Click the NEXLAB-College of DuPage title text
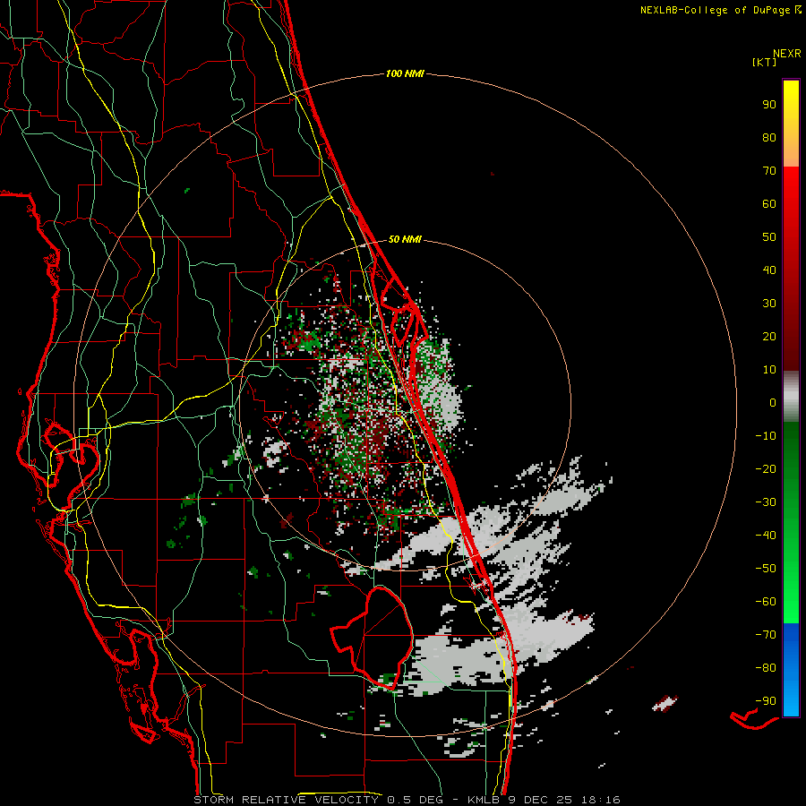 click(x=716, y=10)
